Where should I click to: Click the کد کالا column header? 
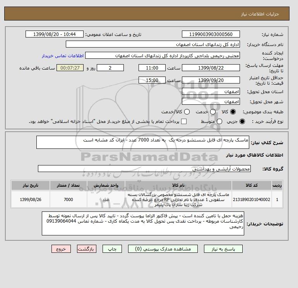252,185
